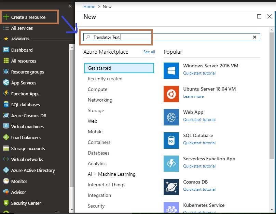This screenshot has width=276, height=214.
Task: Click the Advisor cloud icon
Action: pos(6,192)
